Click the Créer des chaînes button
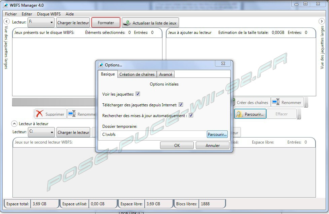 (x=252, y=103)
